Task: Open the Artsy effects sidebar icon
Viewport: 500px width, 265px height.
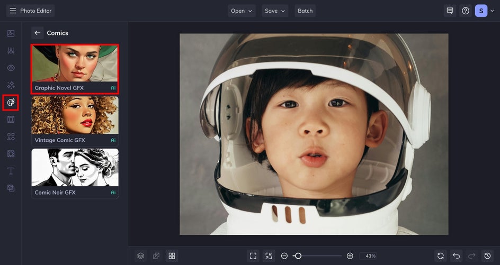Action: tap(11, 102)
